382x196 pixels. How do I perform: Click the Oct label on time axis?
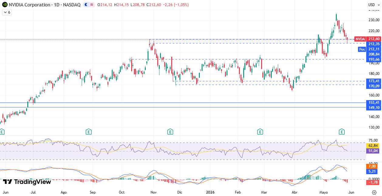click(x=122, y=192)
